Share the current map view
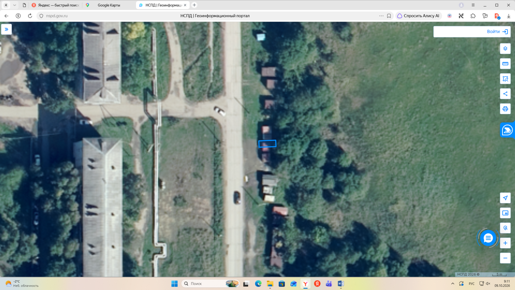This screenshot has height=290, width=515. [505, 94]
